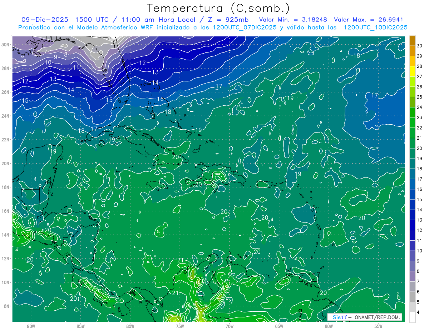This screenshot has height=331, width=429.
Task: Select the "1200UTC_10DIC2025" valid-until time
Action: click(375, 27)
